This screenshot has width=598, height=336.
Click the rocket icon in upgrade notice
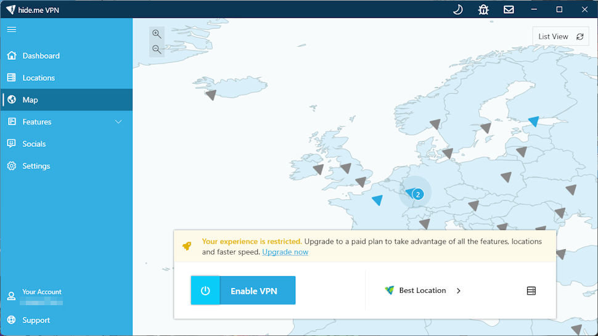(x=187, y=246)
